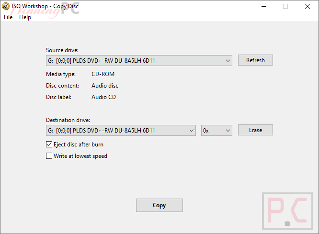Click the Audio disc content value
This screenshot has width=319, height=234.
coord(105,86)
